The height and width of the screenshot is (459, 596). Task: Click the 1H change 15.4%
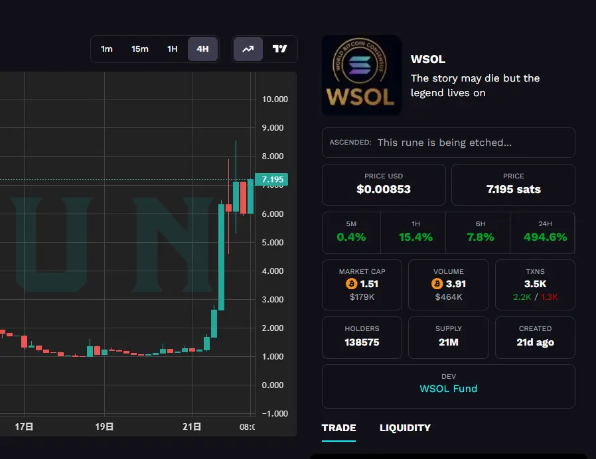point(415,237)
